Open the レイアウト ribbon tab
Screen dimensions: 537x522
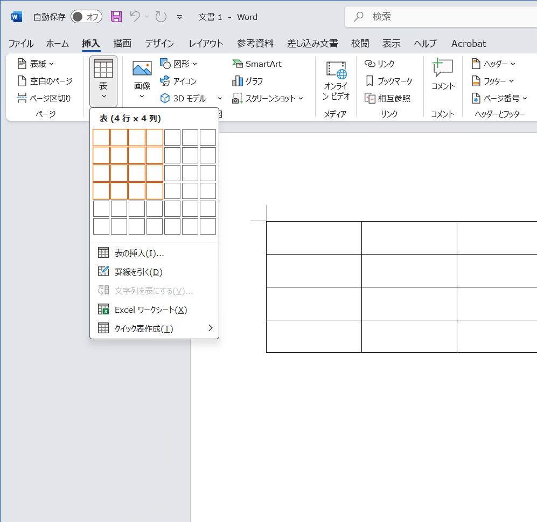point(206,44)
